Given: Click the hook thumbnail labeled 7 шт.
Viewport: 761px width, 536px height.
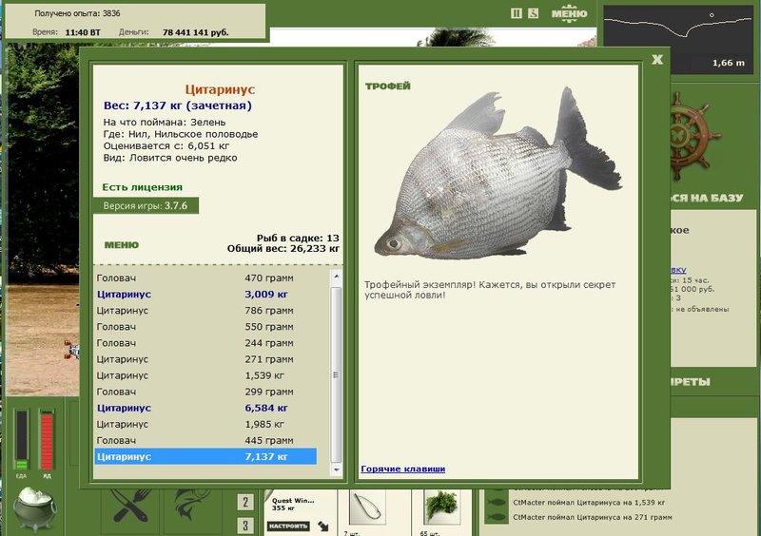Looking at the screenshot, I should point(367,507).
